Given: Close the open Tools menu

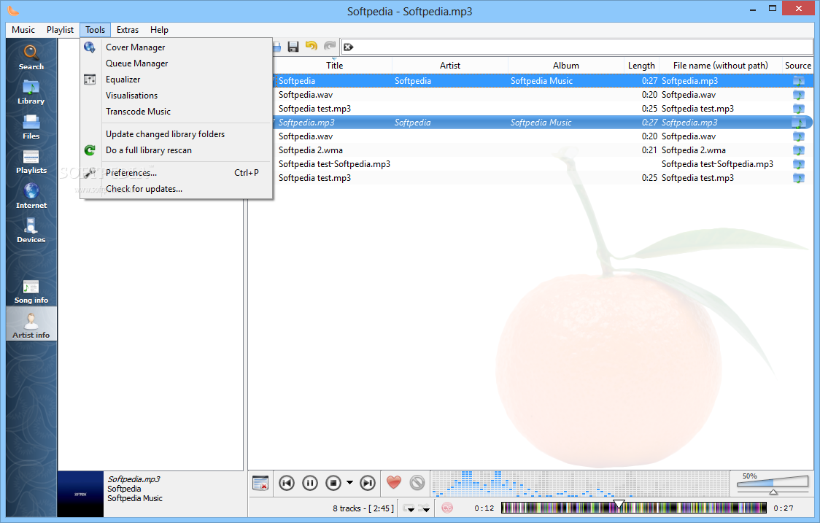Looking at the screenshot, I should (95, 30).
